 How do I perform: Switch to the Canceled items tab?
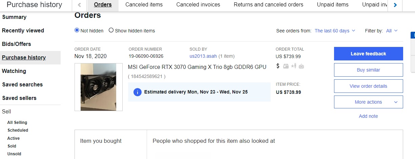144,5
